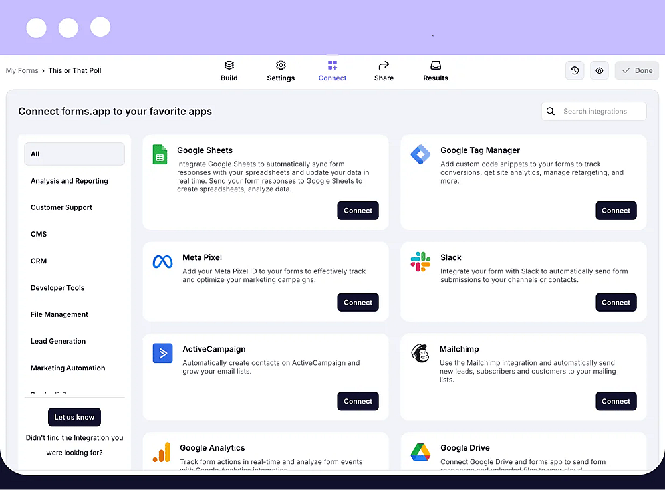Click the Results inbox icon
665x490 pixels.
(x=436, y=65)
